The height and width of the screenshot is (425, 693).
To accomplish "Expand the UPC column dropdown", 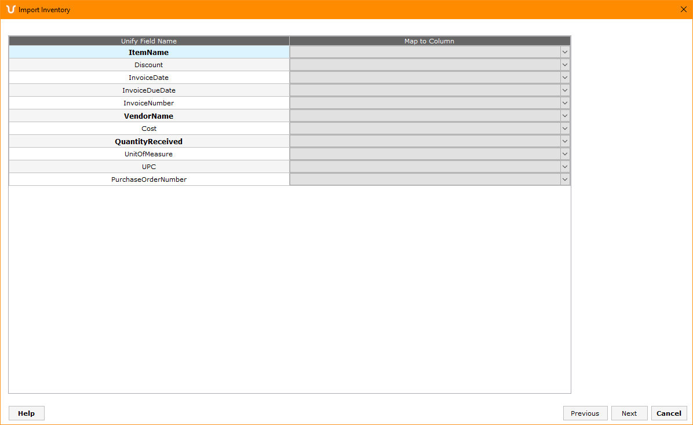I will point(565,167).
